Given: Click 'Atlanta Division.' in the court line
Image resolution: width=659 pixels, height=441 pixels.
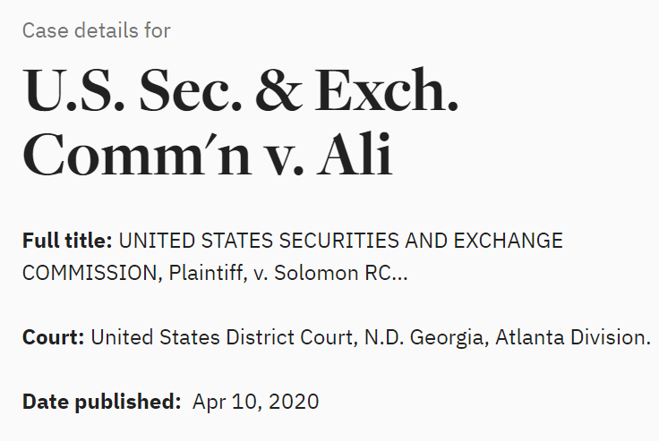Looking at the screenshot, I should pos(573,337).
